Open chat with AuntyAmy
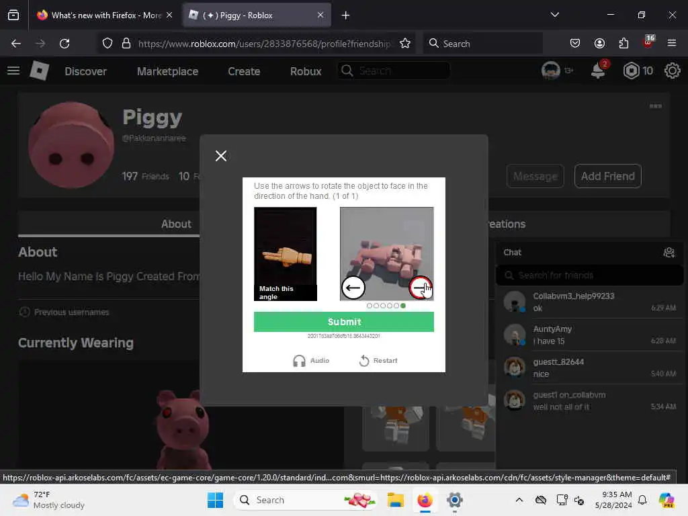The image size is (688, 516). pos(590,335)
